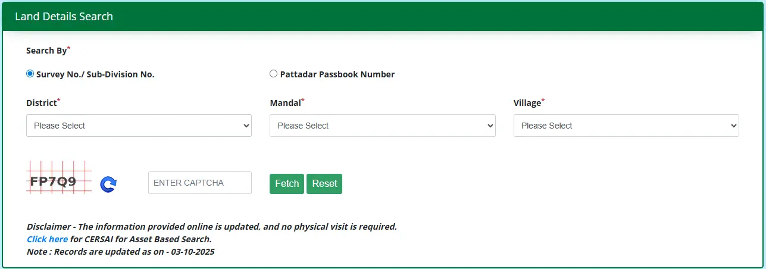Choose the Pattadar Passbook Number radio option
The width and height of the screenshot is (766, 269).
pyautogui.click(x=273, y=74)
